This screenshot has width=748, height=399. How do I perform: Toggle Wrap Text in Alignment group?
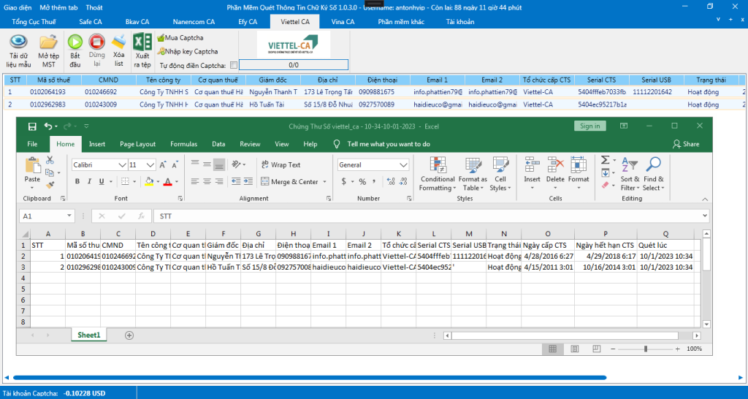pos(280,165)
